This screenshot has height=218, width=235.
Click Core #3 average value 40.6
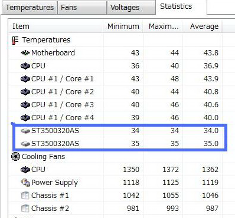(211, 105)
